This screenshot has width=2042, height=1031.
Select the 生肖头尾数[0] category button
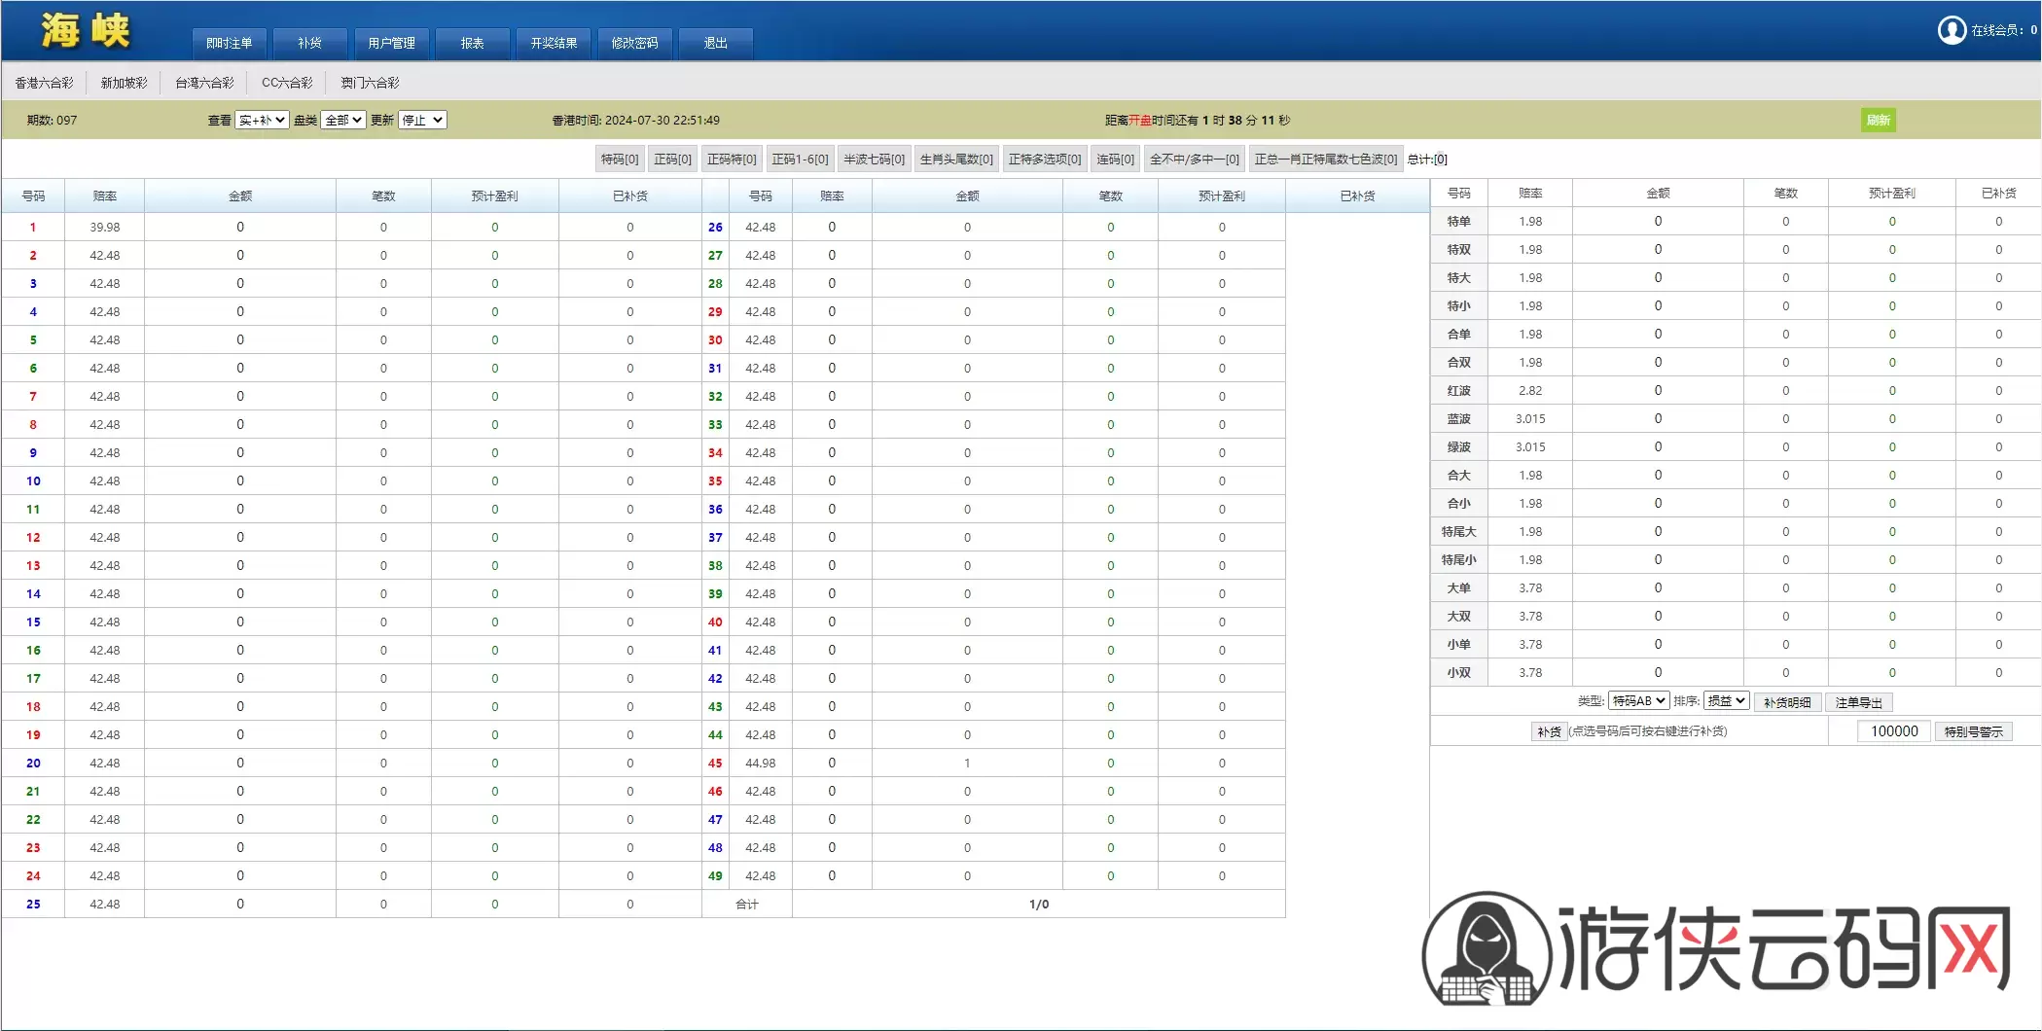[956, 159]
